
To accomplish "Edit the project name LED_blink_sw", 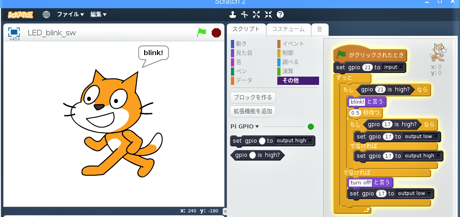I will pyautogui.click(x=52, y=33).
